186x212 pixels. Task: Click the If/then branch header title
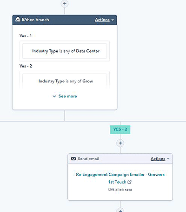[x=35, y=20]
